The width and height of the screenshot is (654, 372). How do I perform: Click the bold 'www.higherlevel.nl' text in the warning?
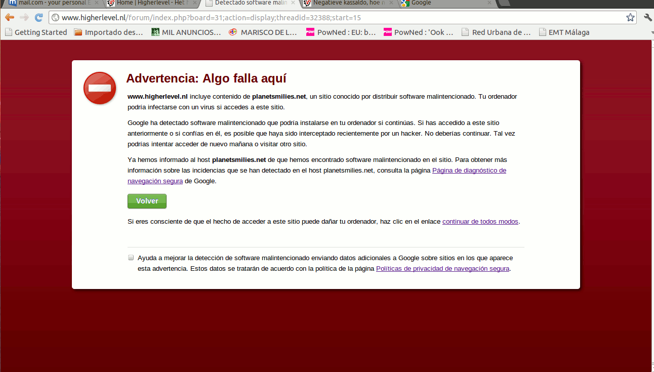(157, 97)
